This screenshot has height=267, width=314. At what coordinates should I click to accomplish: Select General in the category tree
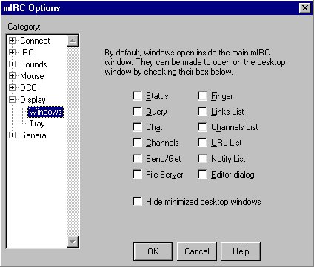pyautogui.click(x=34, y=135)
